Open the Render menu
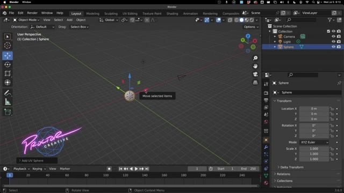This screenshot has width=344, height=193. pos(32,13)
